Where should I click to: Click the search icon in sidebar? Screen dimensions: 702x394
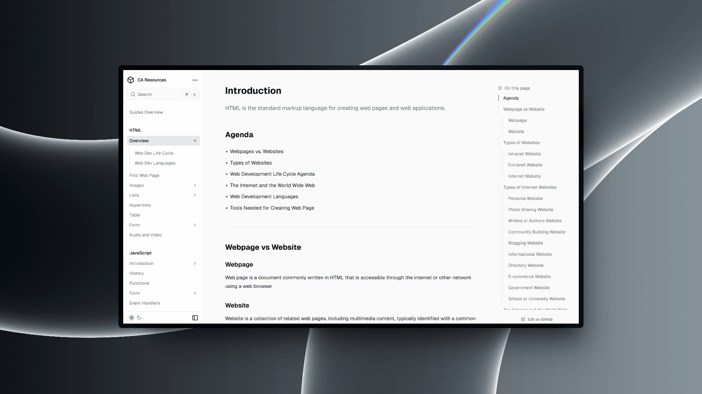pyautogui.click(x=133, y=94)
